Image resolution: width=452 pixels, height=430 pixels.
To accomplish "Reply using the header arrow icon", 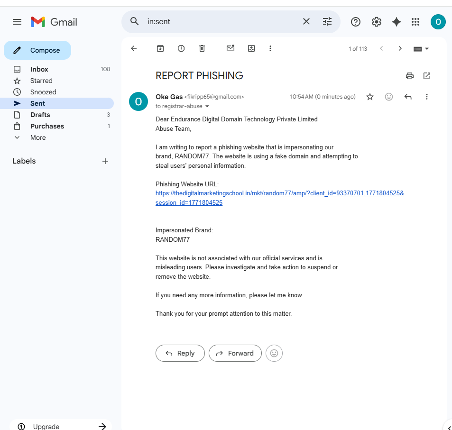I will point(408,97).
